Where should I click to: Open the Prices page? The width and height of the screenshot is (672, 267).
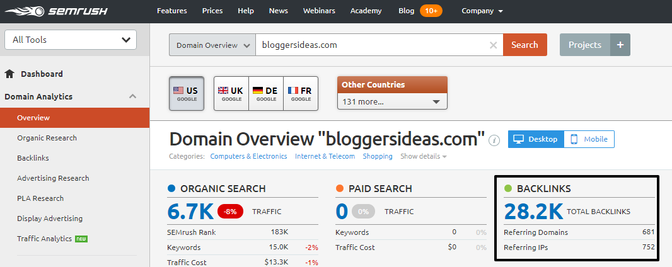coord(213,11)
